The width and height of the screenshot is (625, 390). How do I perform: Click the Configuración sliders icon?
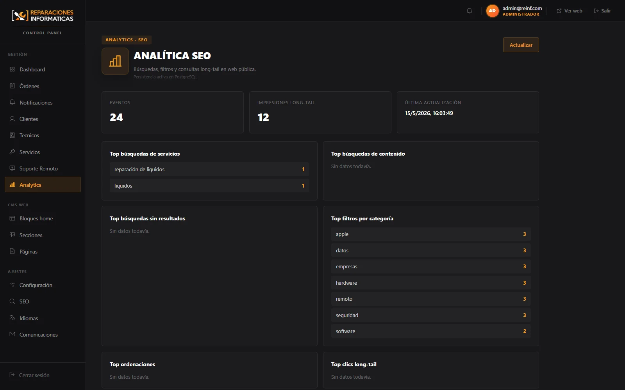click(x=12, y=285)
